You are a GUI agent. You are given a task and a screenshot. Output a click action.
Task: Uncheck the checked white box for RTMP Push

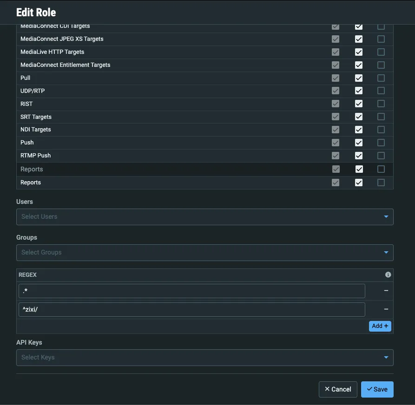[359, 156]
